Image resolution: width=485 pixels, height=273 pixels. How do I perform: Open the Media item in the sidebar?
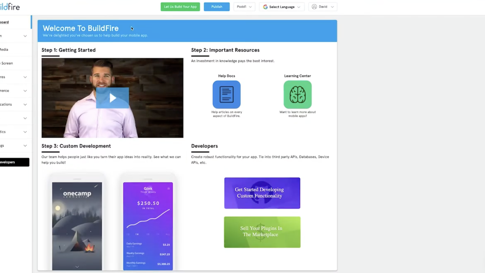(x=4, y=49)
